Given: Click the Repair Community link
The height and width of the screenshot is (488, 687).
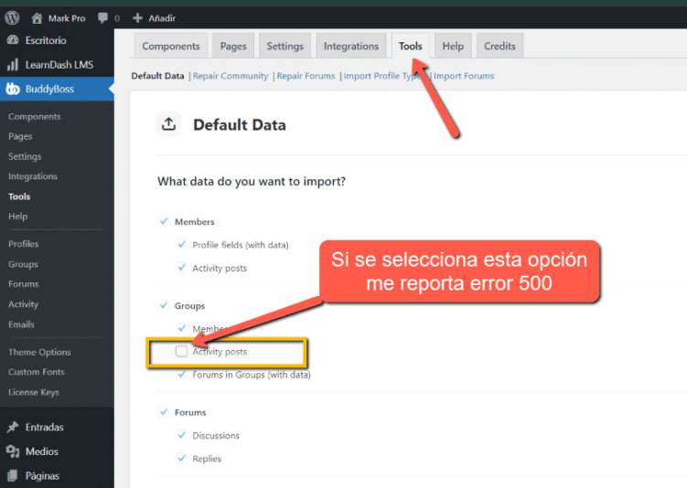Looking at the screenshot, I should coord(231,76).
